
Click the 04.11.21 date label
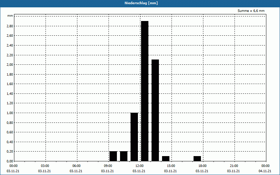click(x=265, y=171)
